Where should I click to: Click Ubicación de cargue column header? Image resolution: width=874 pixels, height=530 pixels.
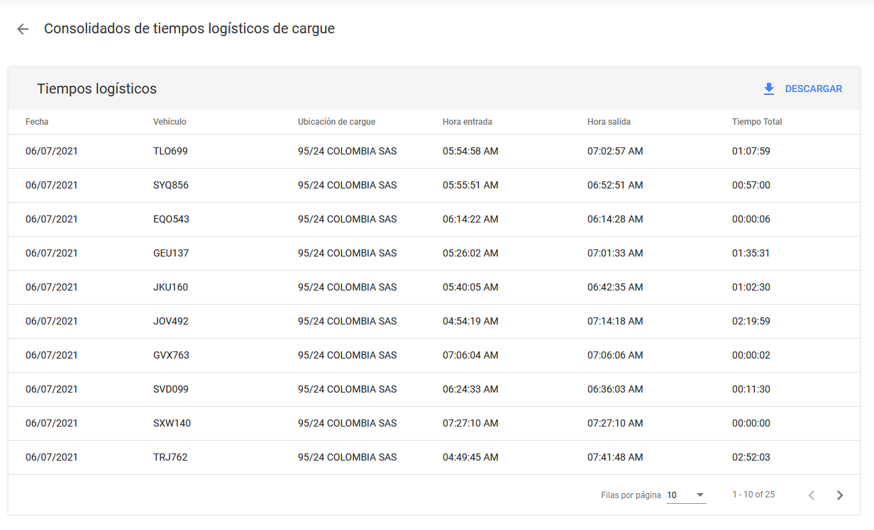point(336,122)
